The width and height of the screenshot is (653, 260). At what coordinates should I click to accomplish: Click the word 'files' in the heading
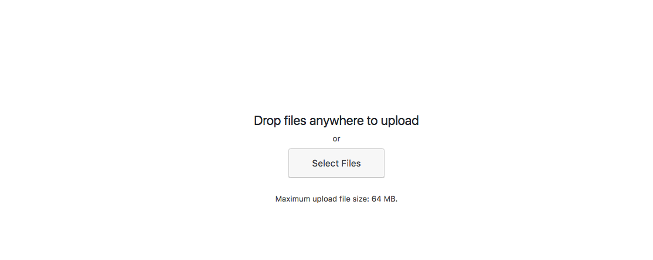(295, 121)
